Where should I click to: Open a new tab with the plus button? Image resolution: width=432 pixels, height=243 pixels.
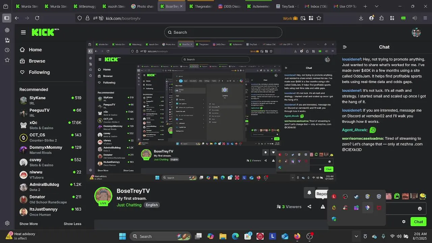365,6
